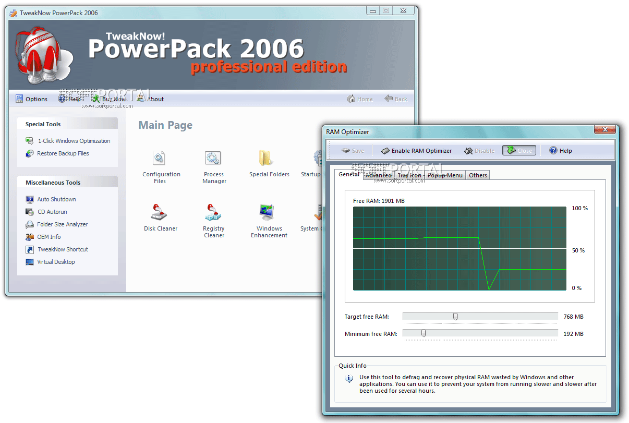Click the CD Autorun disc icon

(x=30, y=212)
